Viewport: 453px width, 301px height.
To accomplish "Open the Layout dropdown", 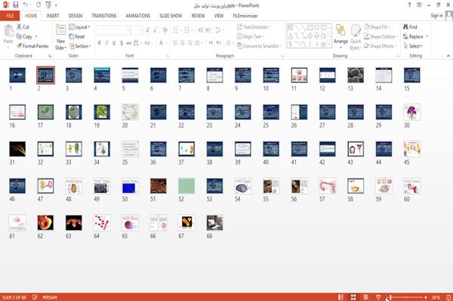I will pyautogui.click(x=79, y=27).
